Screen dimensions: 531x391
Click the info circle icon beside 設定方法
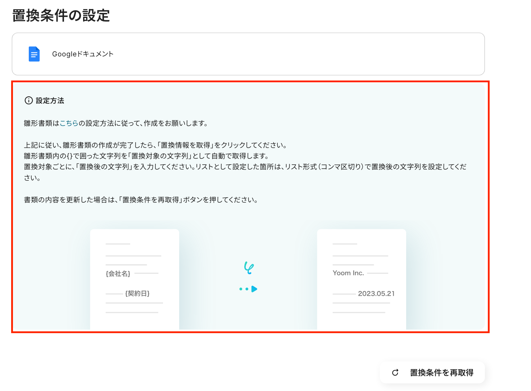[28, 101]
